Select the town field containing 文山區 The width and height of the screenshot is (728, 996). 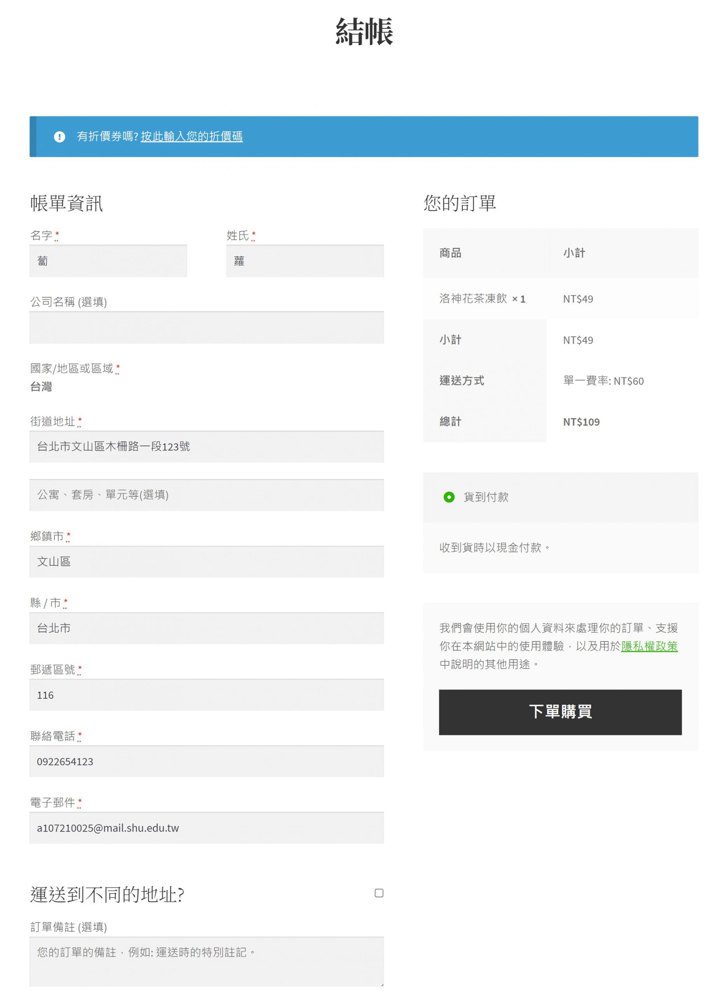[x=206, y=562]
